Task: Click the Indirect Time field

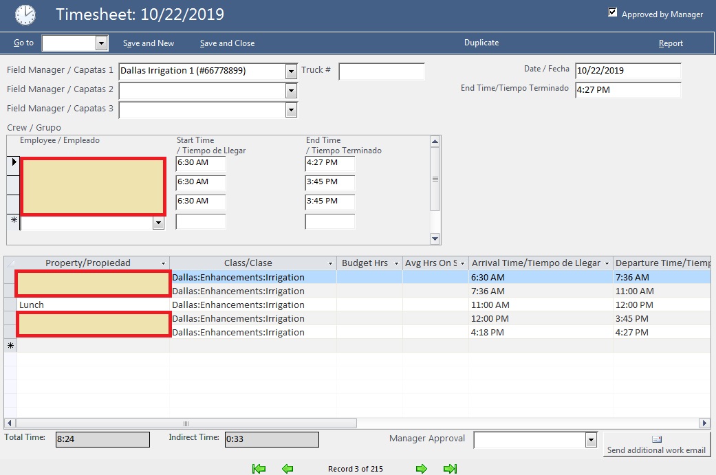Action: point(272,439)
